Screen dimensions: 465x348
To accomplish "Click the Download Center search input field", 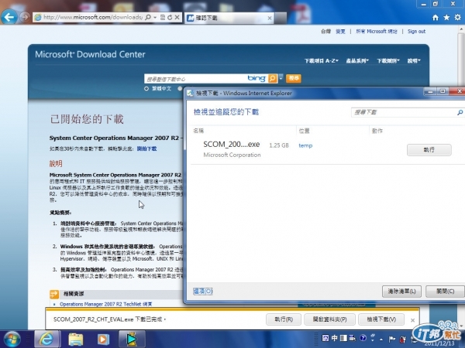I will pos(196,79).
